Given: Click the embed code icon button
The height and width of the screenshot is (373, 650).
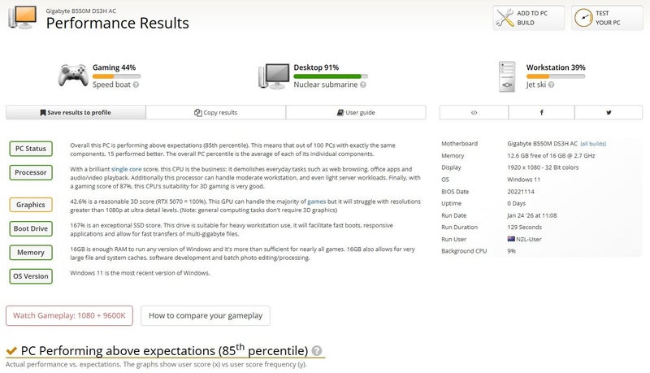Looking at the screenshot, I should pos(474,112).
